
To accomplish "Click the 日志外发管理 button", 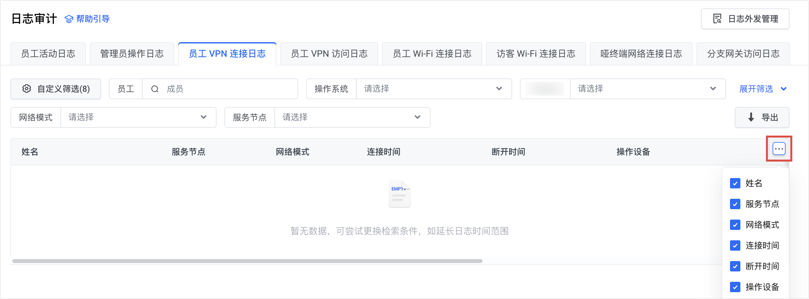I will click(745, 19).
